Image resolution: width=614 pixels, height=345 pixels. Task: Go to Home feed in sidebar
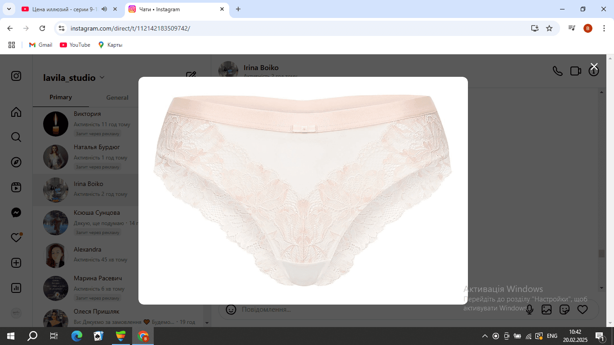(x=16, y=112)
